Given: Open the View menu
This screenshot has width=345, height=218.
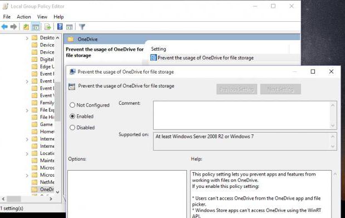Looking at the screenshot, I should coord(42,17).
